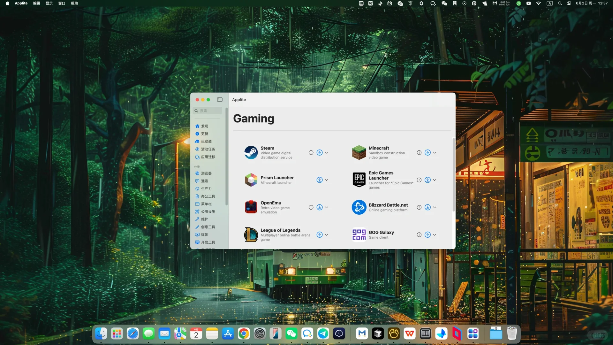Click Minecraft's download icon
Viewport: 613px width, 345px height.
[428, 152]
